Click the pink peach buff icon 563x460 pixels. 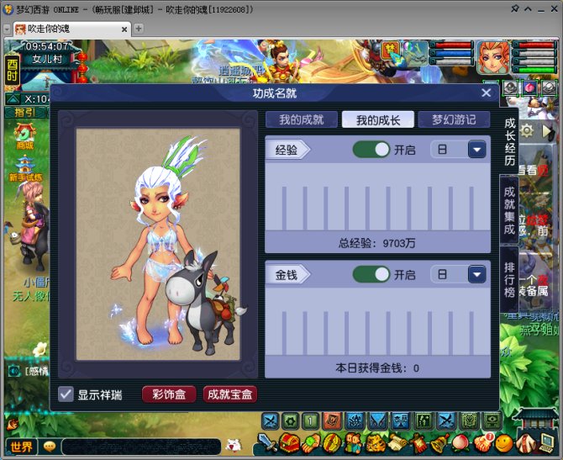click(529, 87)
